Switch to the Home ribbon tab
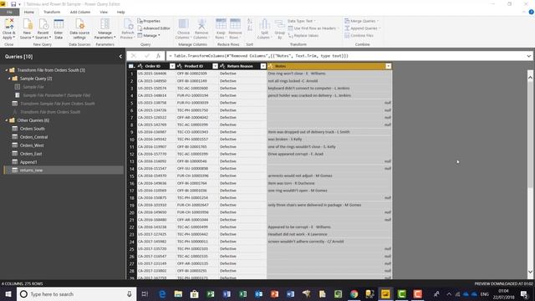The image size is (535, 301). pyautogui.click(x=29, y=12)
